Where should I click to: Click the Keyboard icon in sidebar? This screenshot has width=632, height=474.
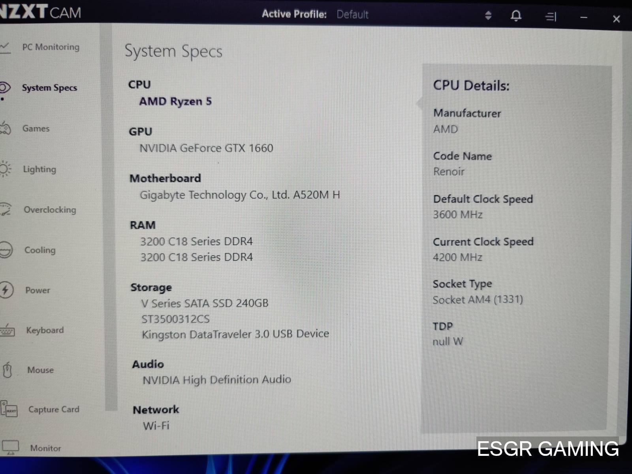[x=8, y=330]
